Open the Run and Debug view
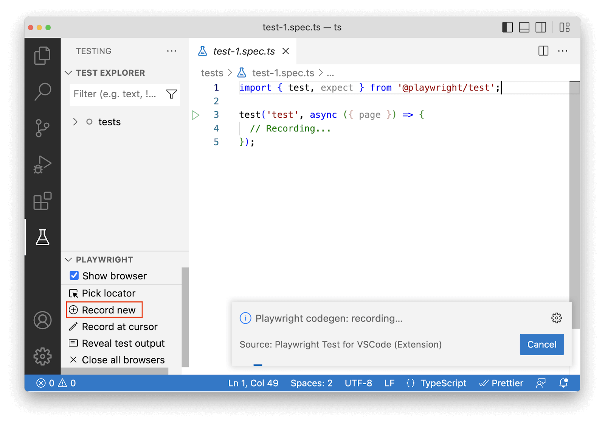The height and width of the screenshot is (424, 605). tap(42, 164)
